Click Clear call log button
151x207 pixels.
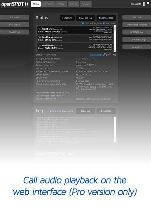click(85, 18)
